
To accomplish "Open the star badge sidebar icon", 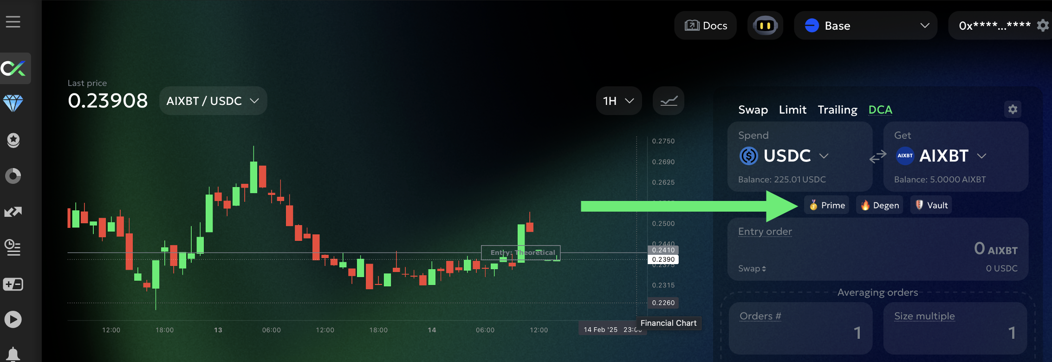I will tap(13, 140).
